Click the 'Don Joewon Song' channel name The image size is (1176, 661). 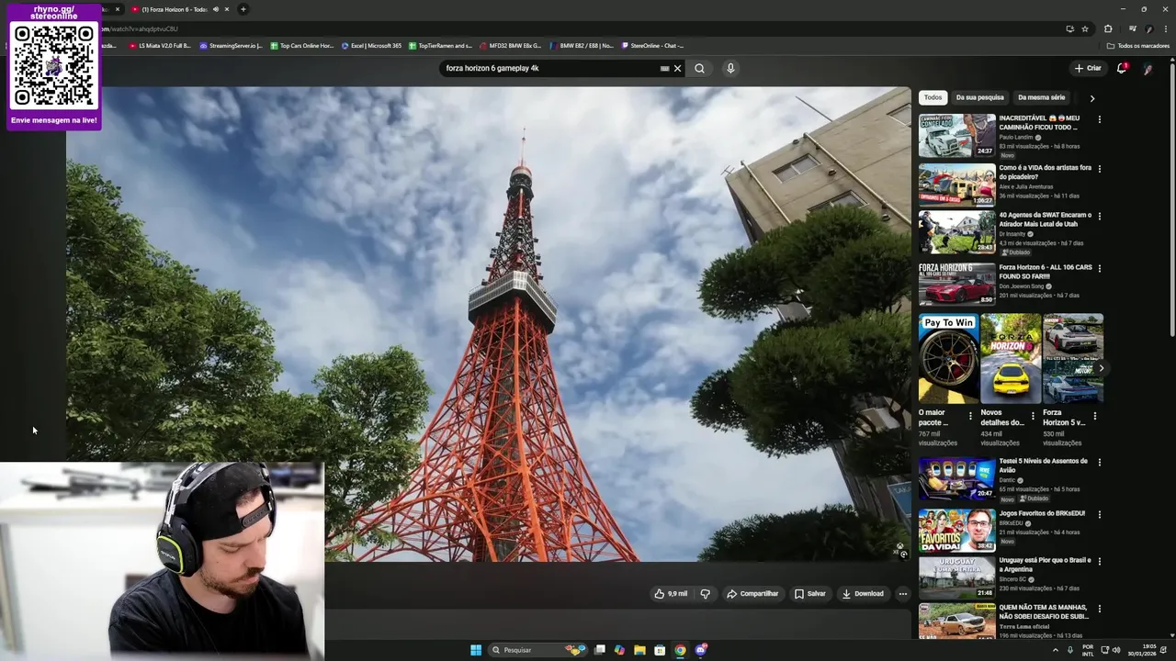(1022, 286)
